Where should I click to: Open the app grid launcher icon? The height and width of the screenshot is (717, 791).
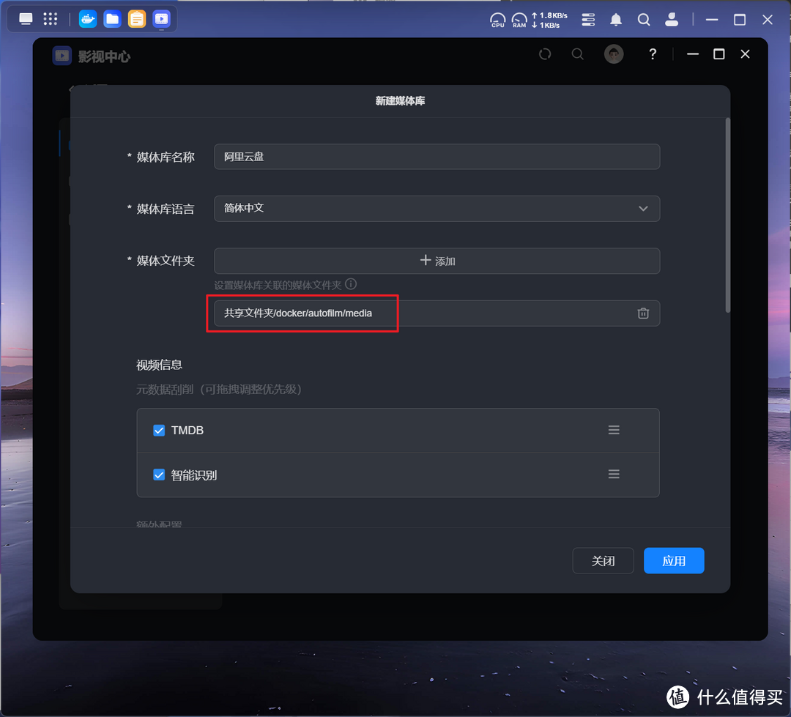pos(51,19)
